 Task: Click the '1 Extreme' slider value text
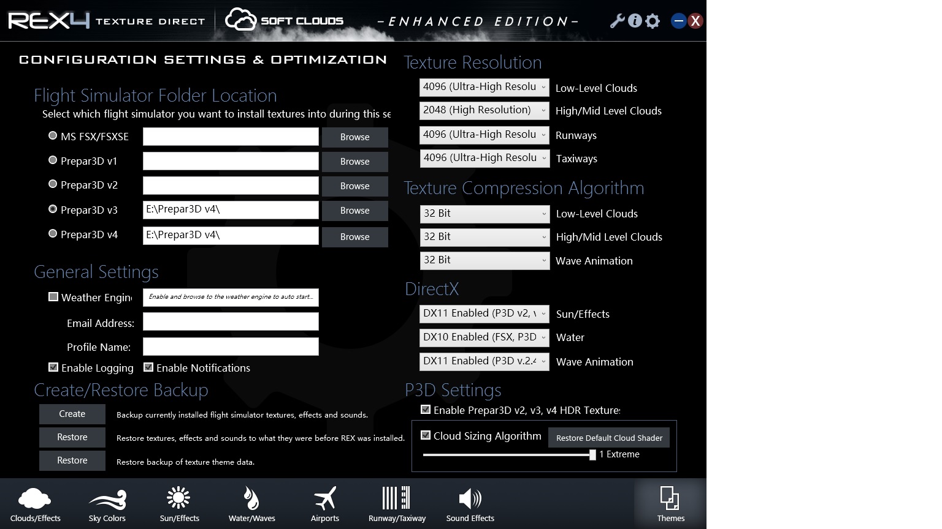619,454
